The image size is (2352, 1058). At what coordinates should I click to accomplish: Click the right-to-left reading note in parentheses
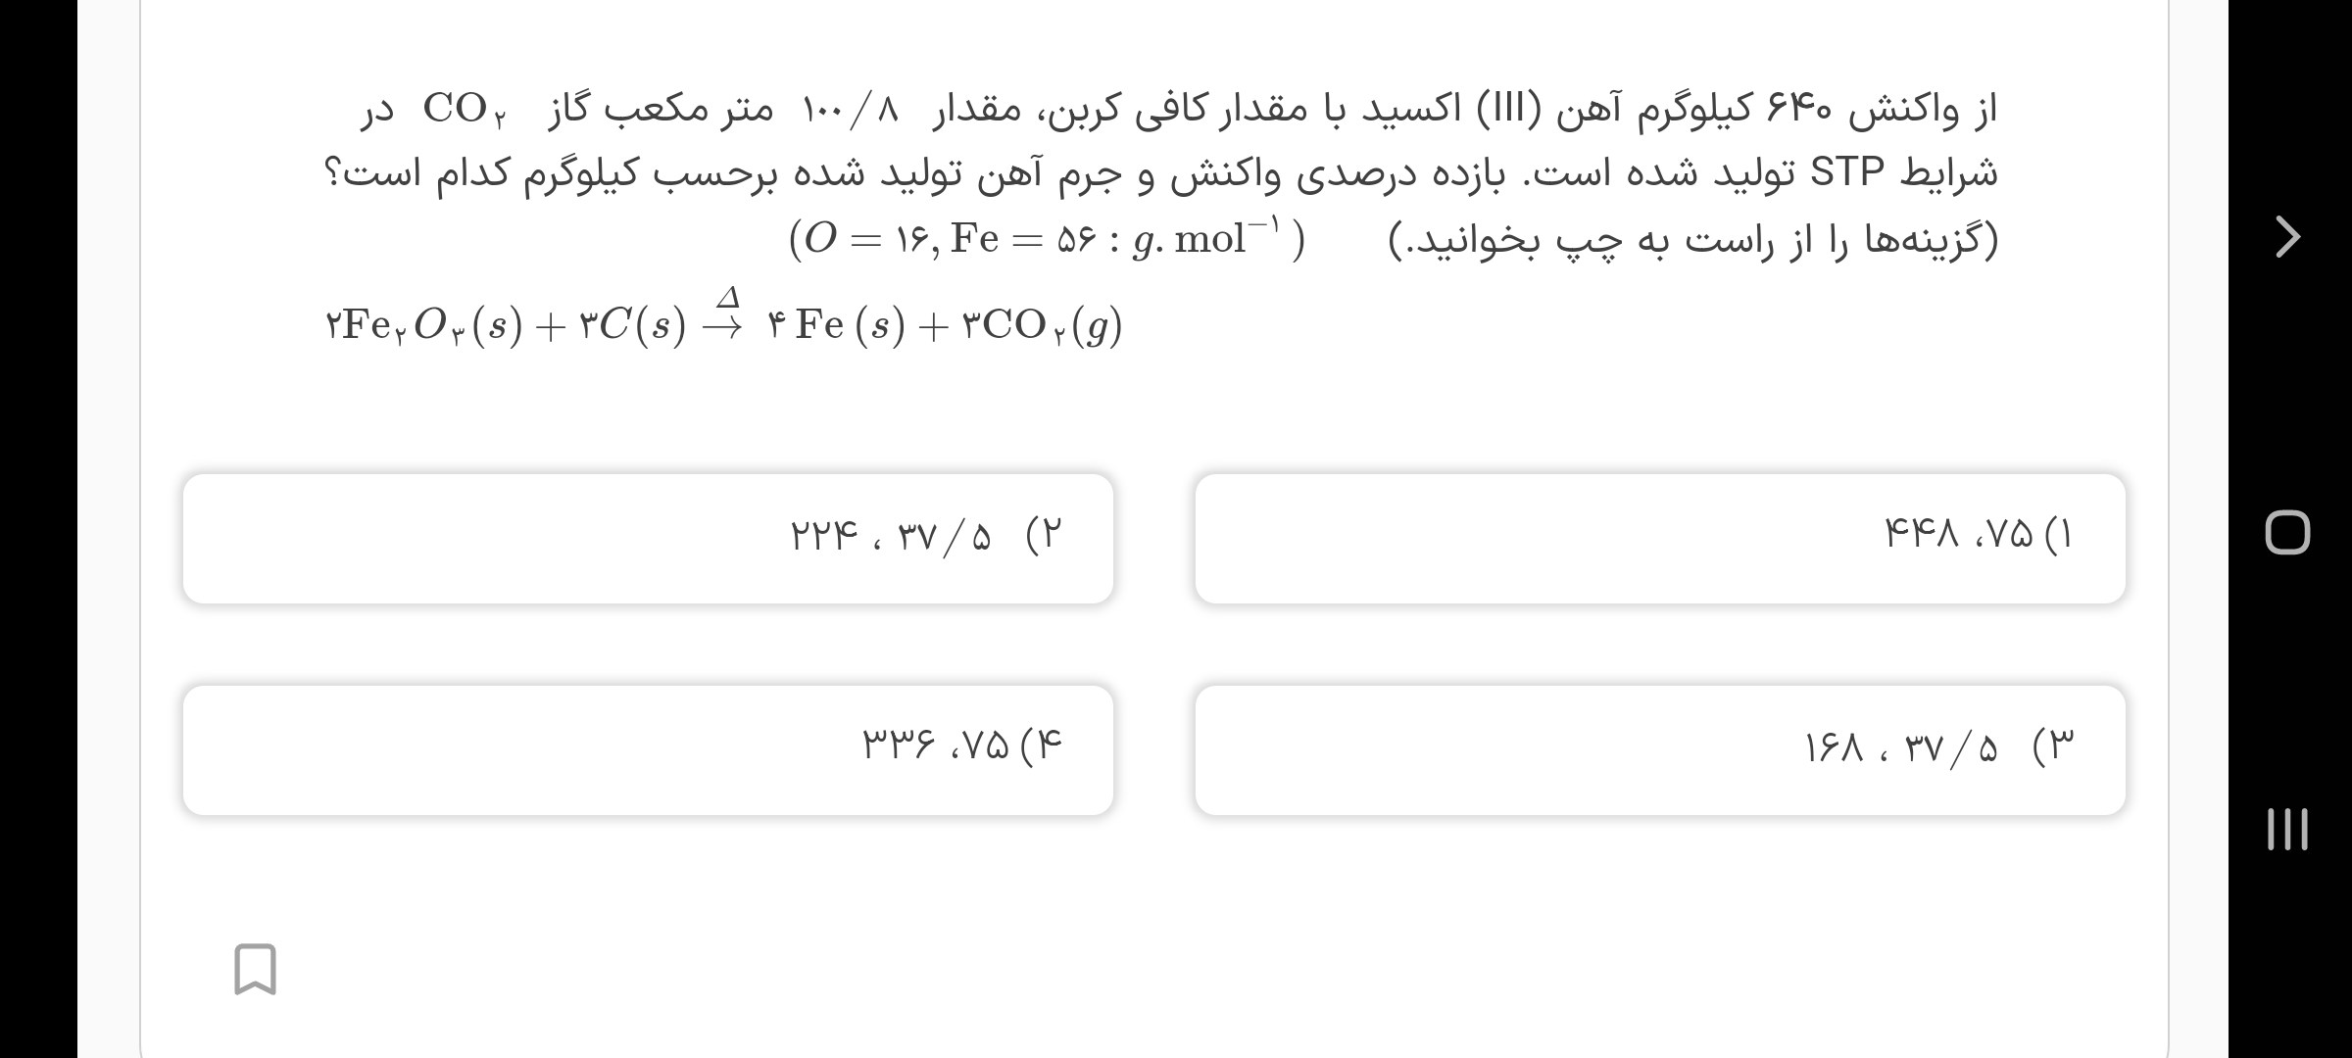1692,239
